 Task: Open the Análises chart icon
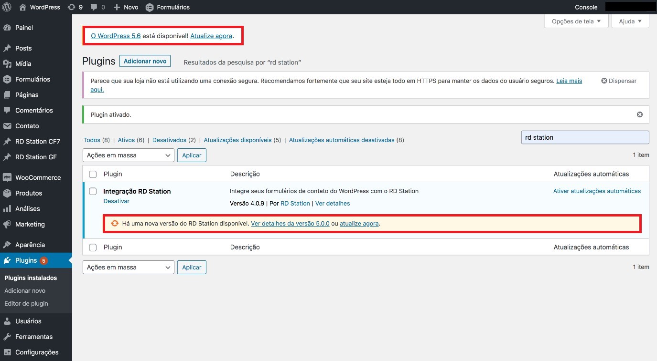click(7, 208)
